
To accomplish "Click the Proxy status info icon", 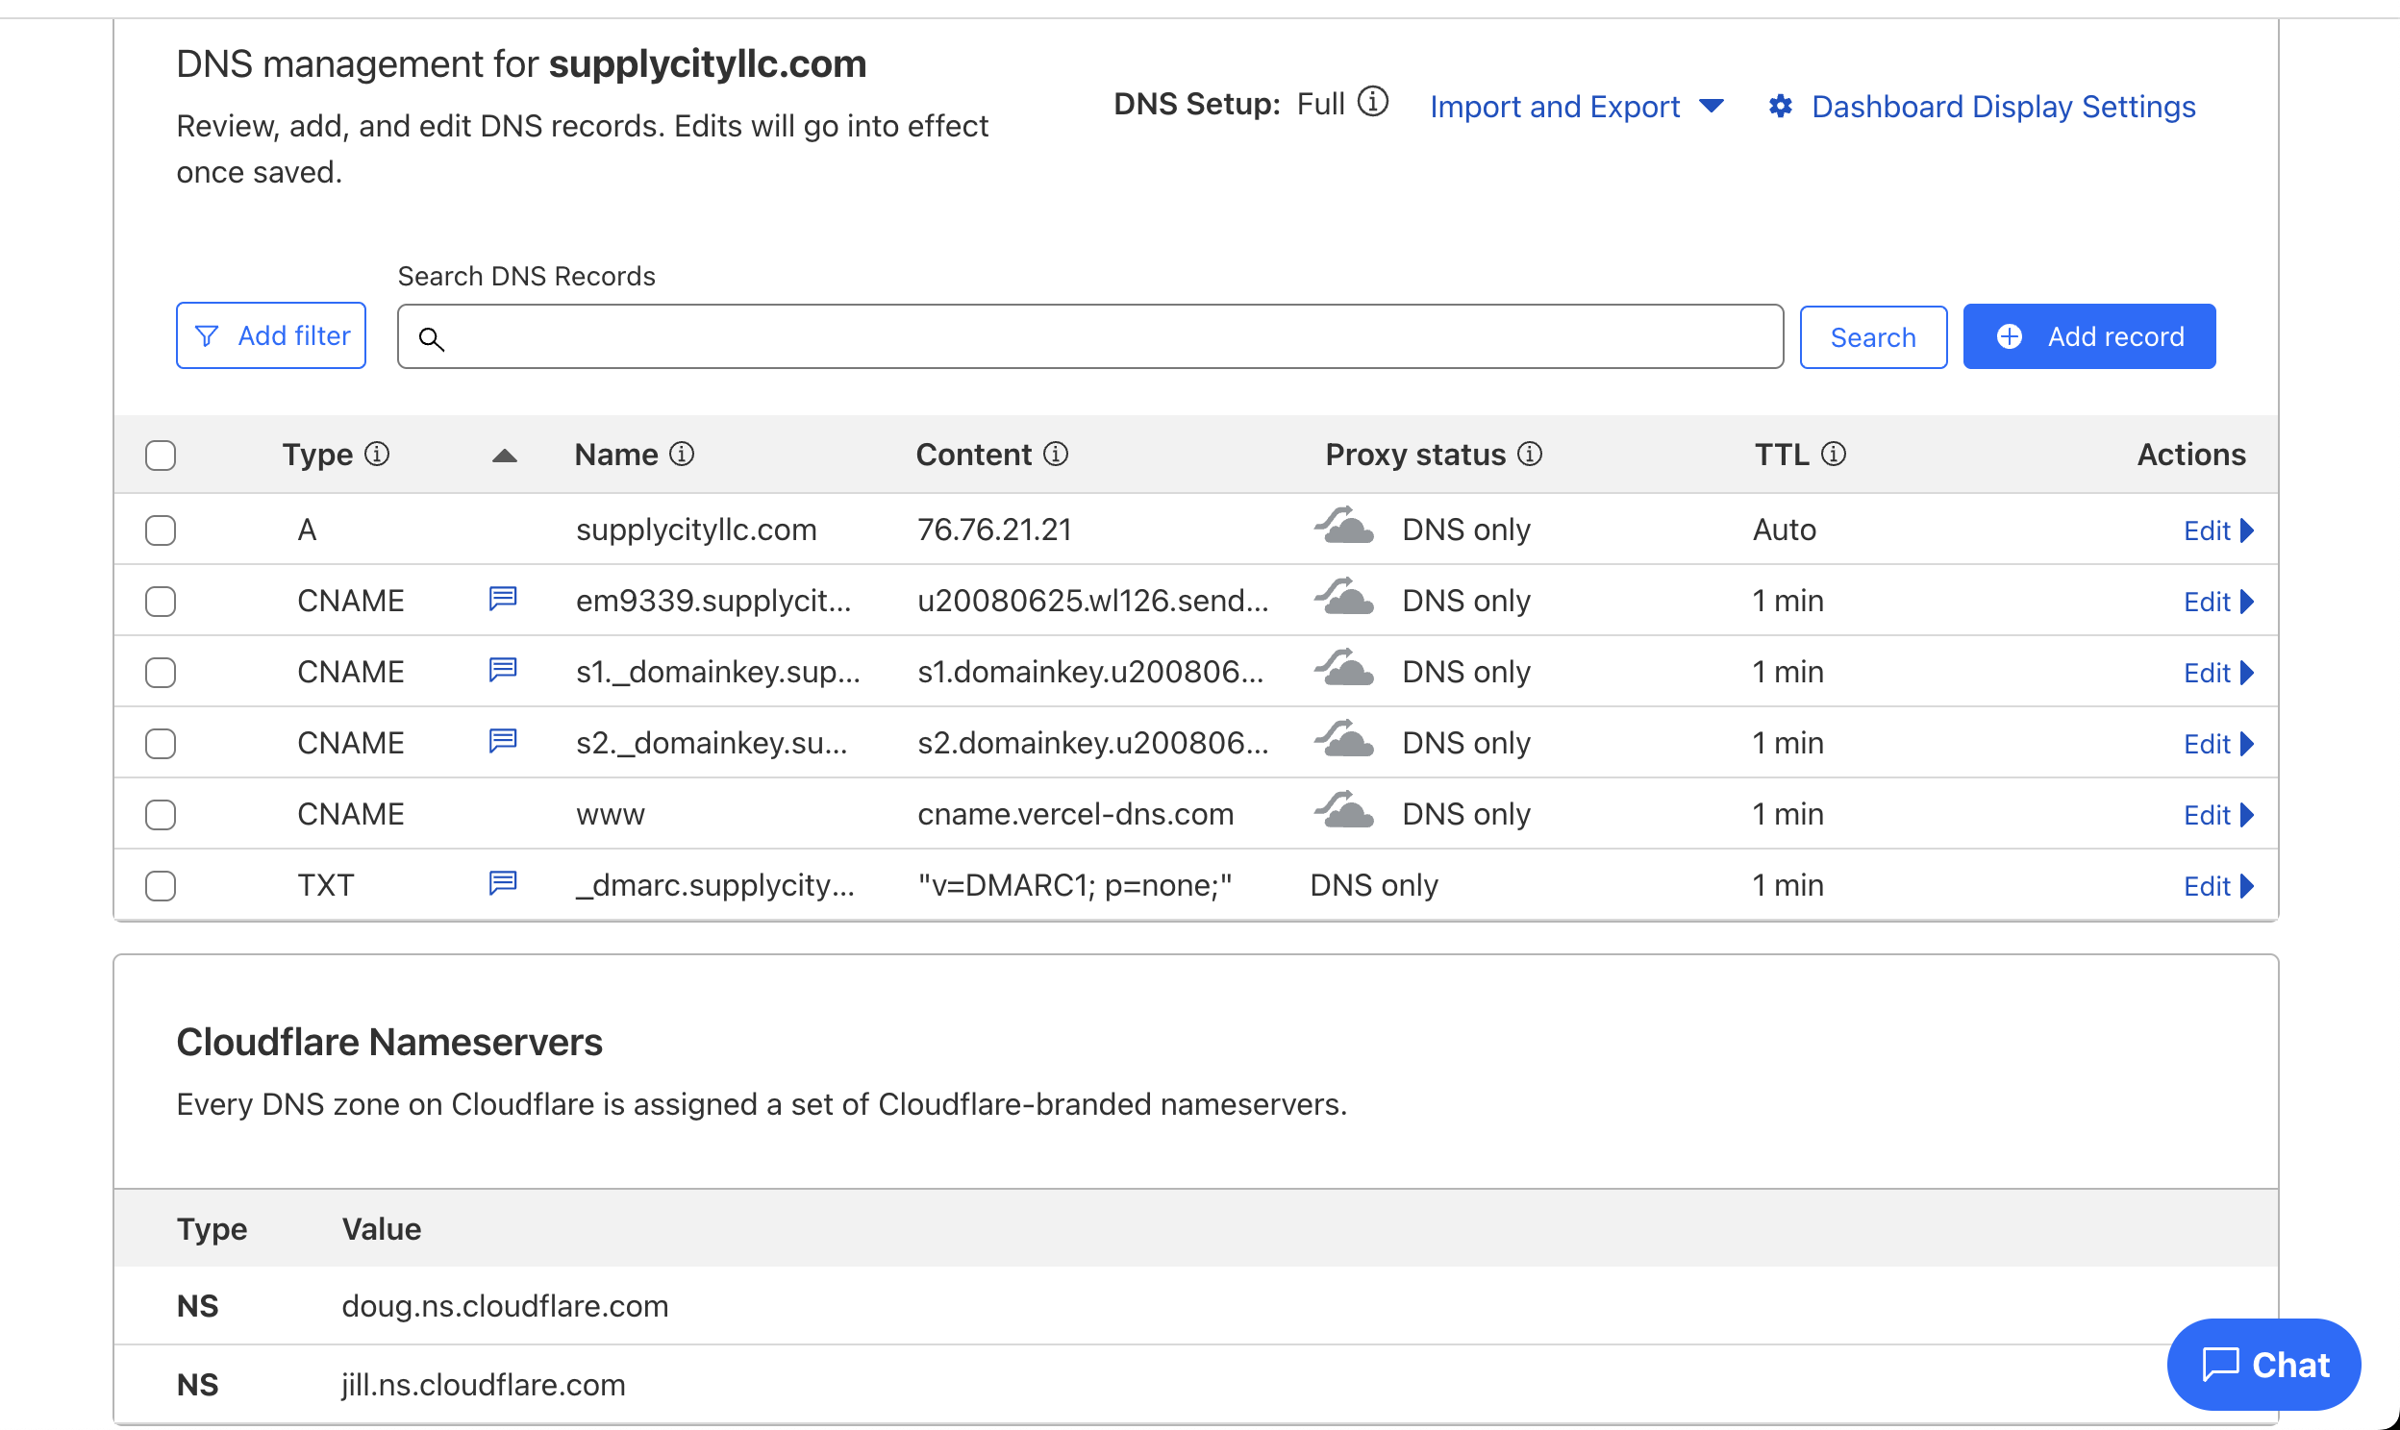I will [x=1530, y=454].
